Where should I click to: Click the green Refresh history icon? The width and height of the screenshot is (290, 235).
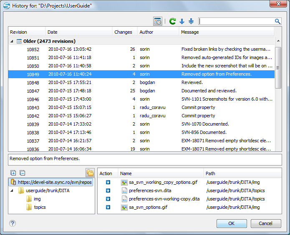point(172,21)
